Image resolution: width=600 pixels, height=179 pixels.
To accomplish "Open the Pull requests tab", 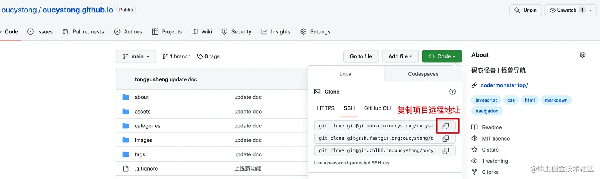I will [83, 32].
